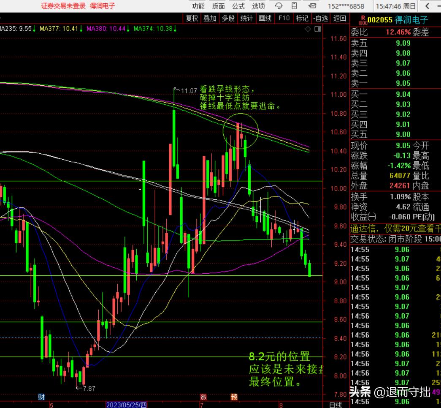The height and width of the screenshot is (408, 441).
Task: Click the 外盘 value 24261
Action: pos(400,186)
